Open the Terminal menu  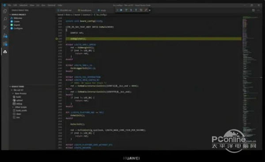pyautogui.click(x=51, y=5)
